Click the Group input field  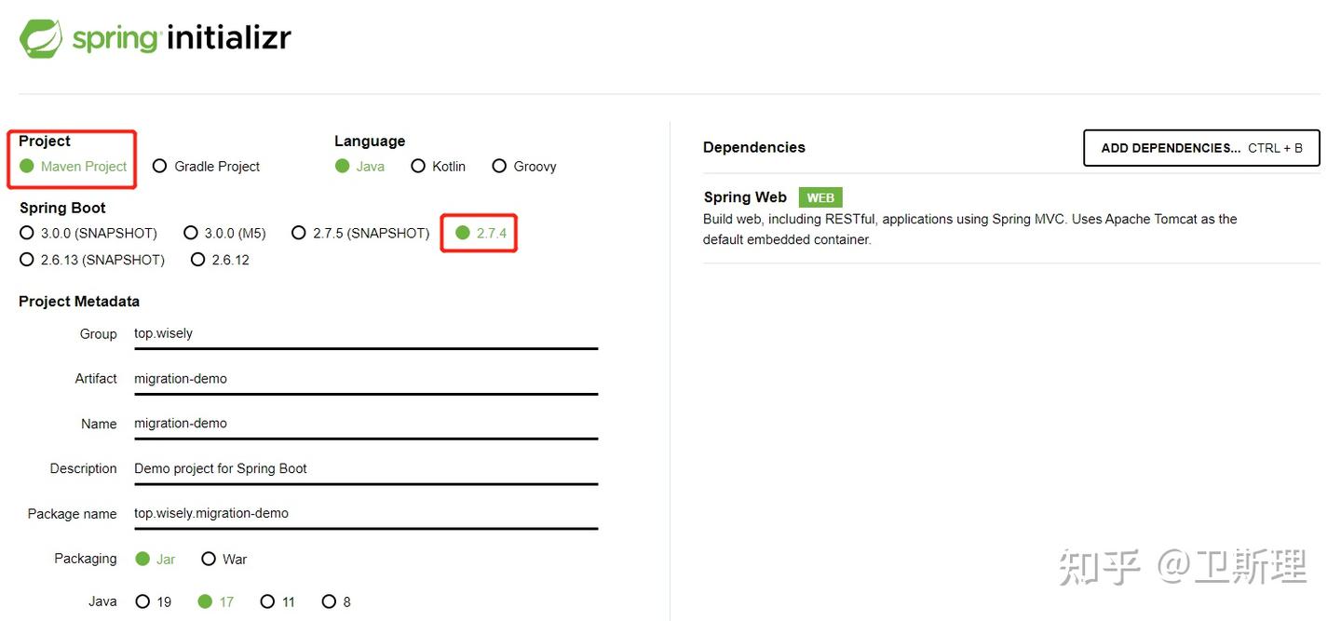coord(365,334)
